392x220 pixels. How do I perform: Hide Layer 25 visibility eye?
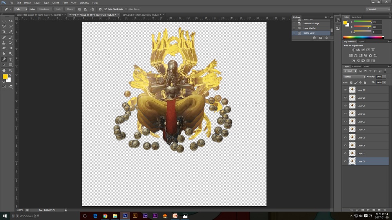[x=345, y=137]
